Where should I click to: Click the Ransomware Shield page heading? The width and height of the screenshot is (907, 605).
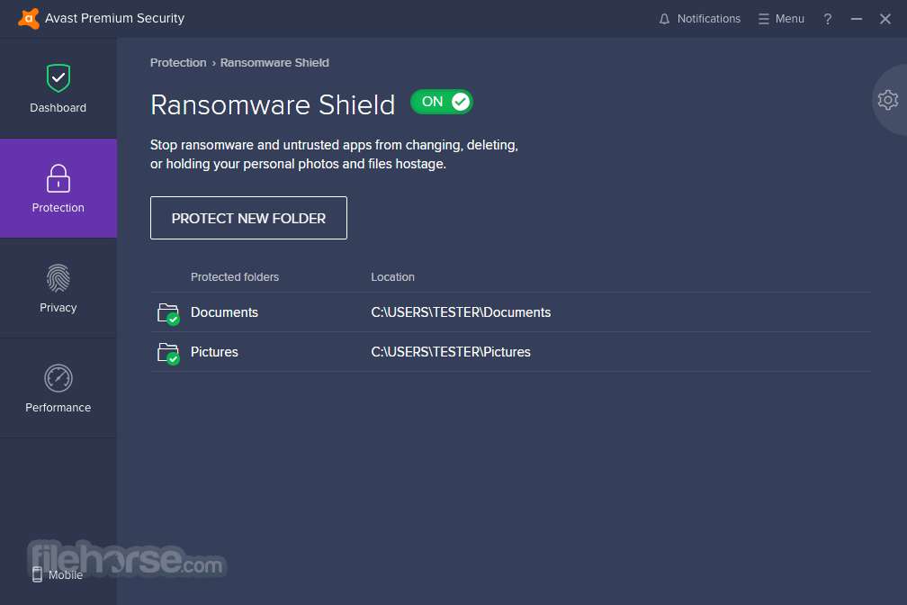(x=273, y=104)
